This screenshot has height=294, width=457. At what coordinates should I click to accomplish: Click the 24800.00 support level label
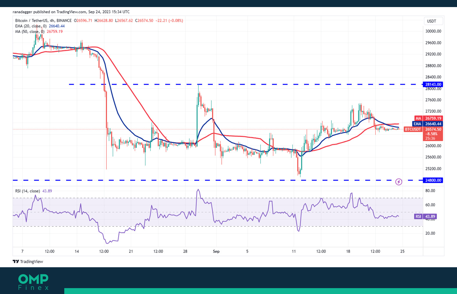[x=433, y=180]
